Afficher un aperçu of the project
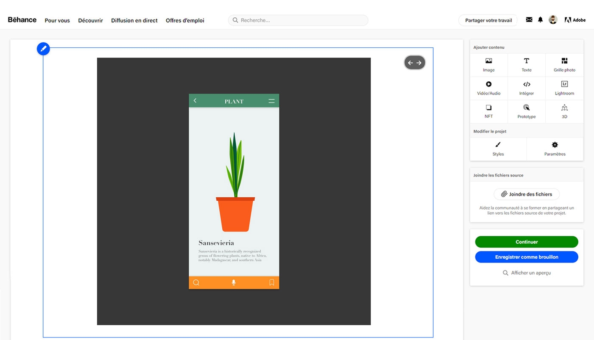This screenshot has width=594, height=340. pyautogui.click(x=526, y=273)
